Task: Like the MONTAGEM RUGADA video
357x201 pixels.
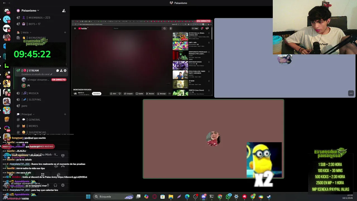Action: 113,94
